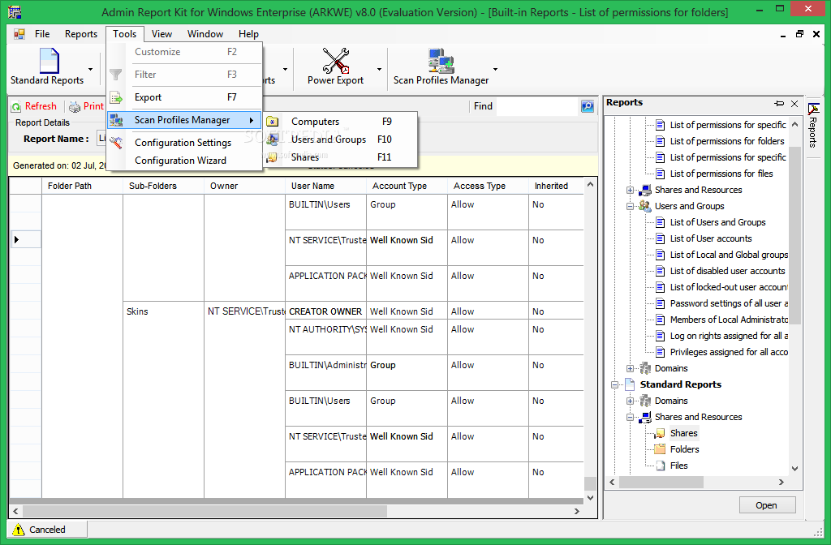Open the Standard Reports toolbar icon
The height and width of the screenshot is (545, 831).
49,61
